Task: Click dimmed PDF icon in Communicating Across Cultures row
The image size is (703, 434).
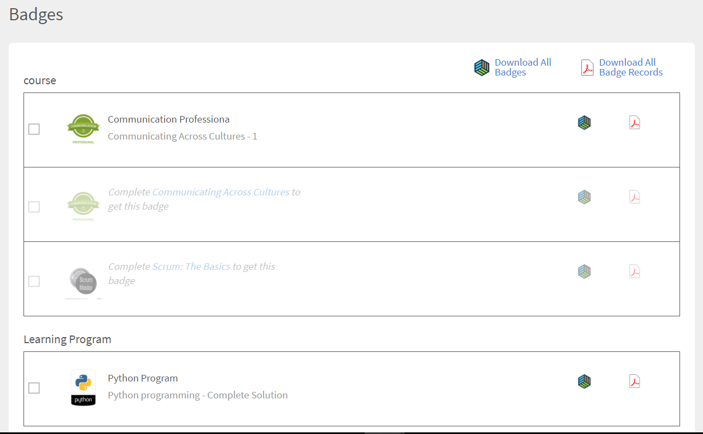Action: 634,197
